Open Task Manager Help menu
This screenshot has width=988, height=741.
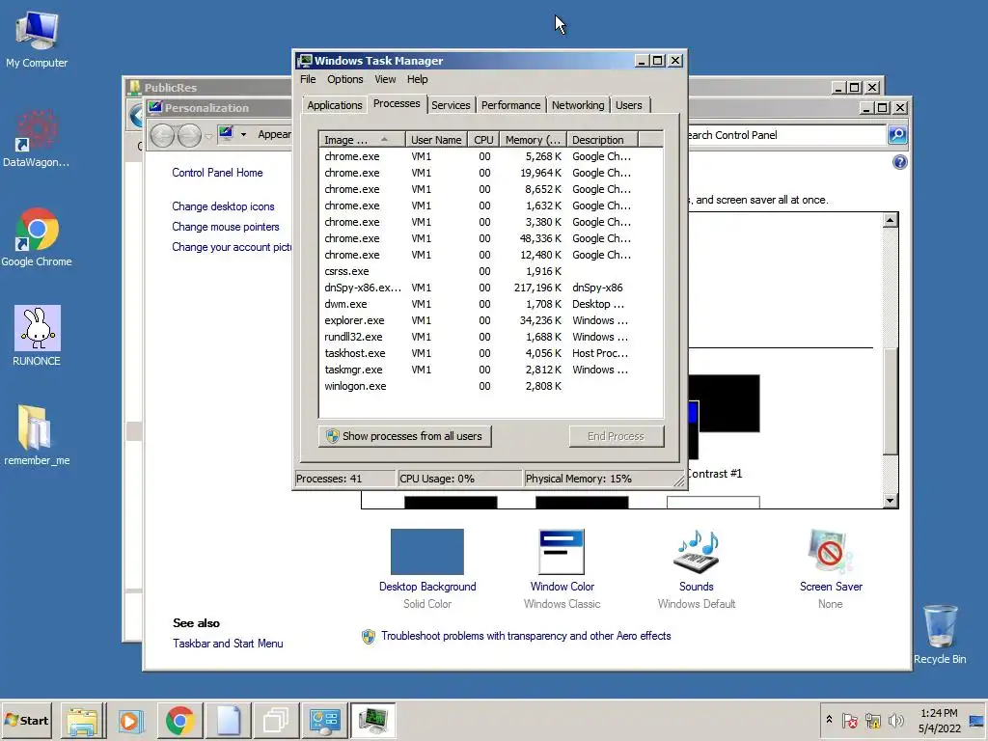[417, 79]
